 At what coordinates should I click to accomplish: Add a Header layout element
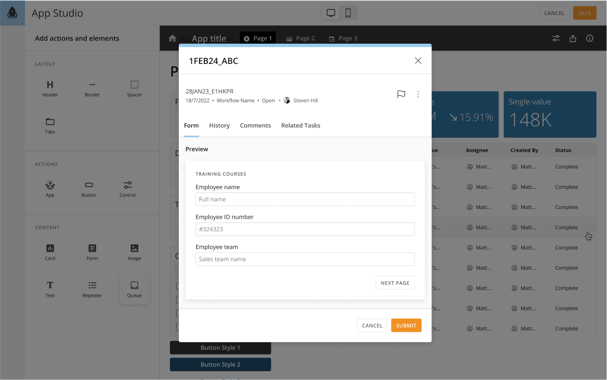point(50,89)
